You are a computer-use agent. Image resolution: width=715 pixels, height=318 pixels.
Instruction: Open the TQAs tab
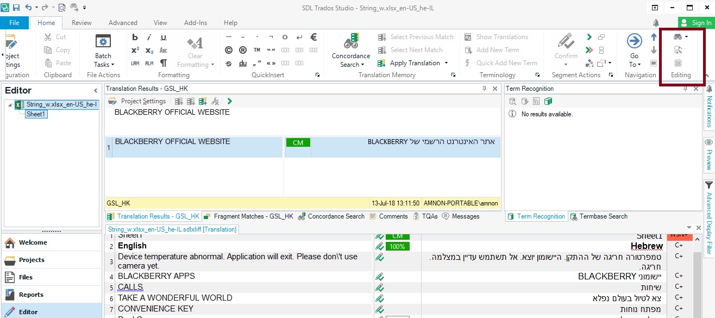pyautogui.click(x=424, y=216)
